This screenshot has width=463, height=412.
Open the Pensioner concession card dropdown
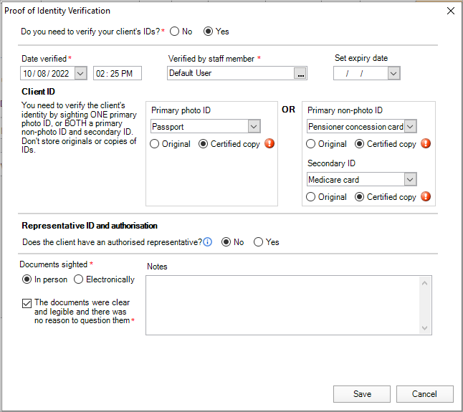(410, 127)
